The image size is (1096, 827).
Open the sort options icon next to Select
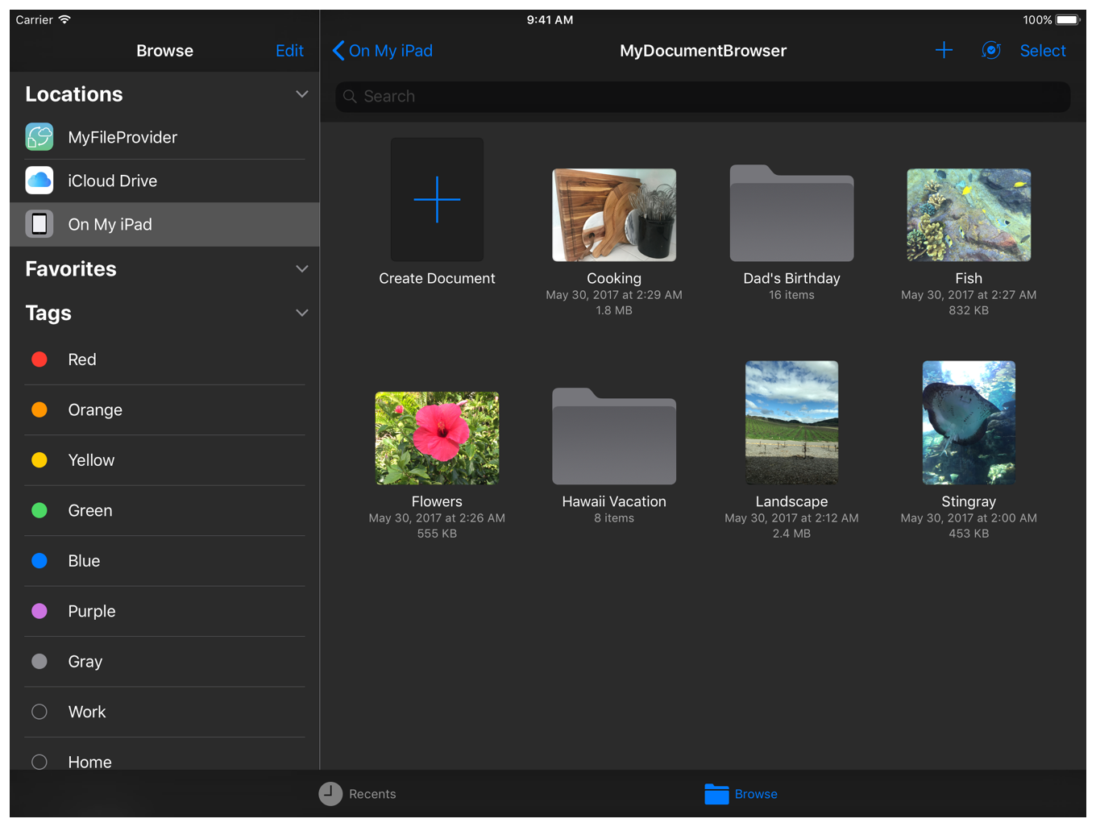pos(991,50)
